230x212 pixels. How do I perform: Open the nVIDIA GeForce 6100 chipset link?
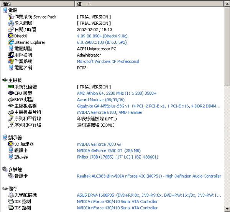(x=110, y=112)
